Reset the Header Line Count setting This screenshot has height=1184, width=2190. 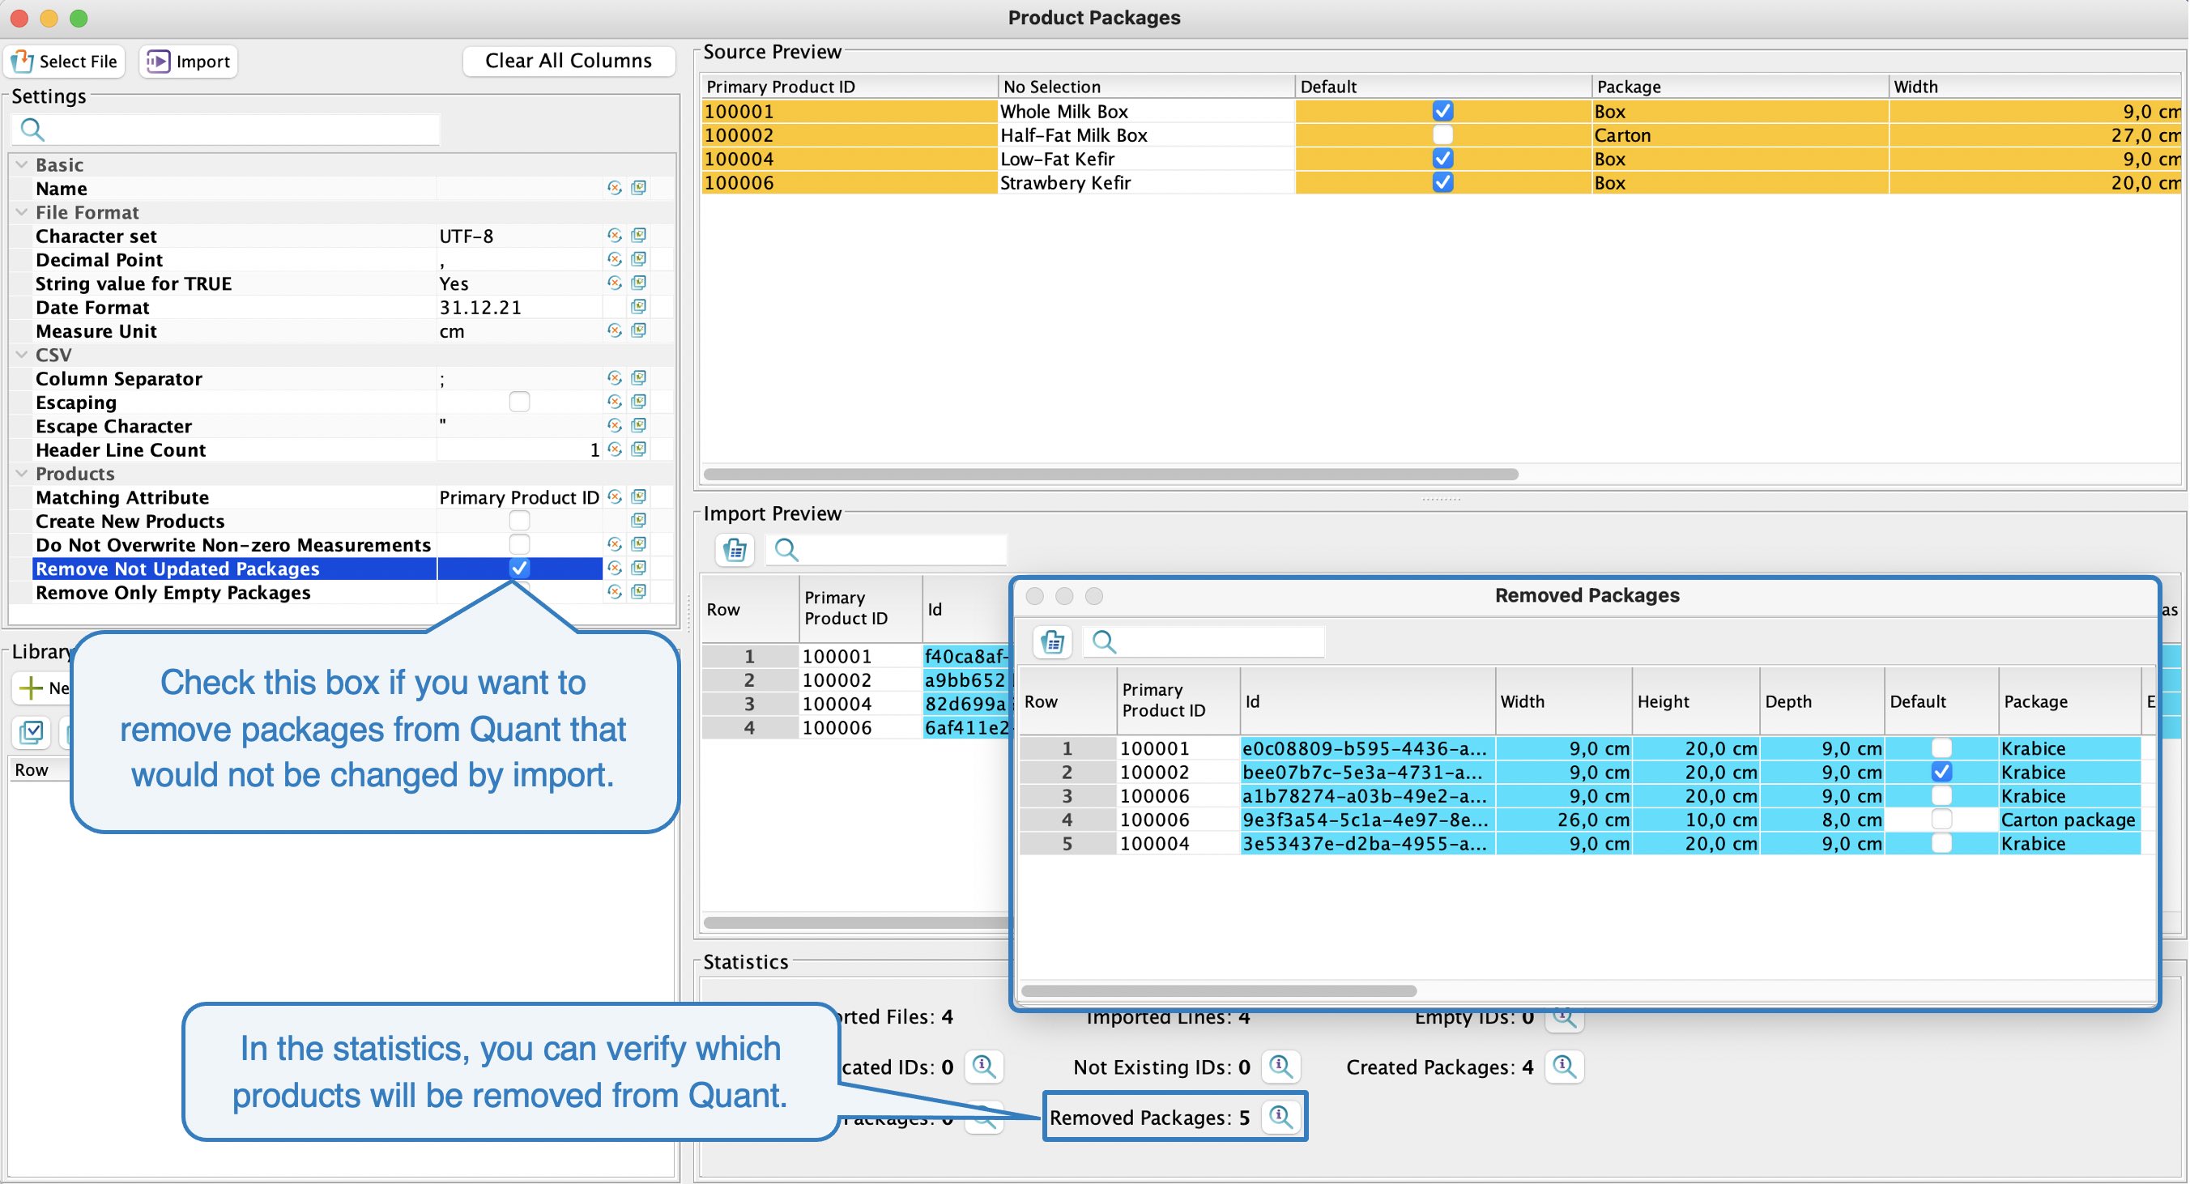[x=614, y=449]
